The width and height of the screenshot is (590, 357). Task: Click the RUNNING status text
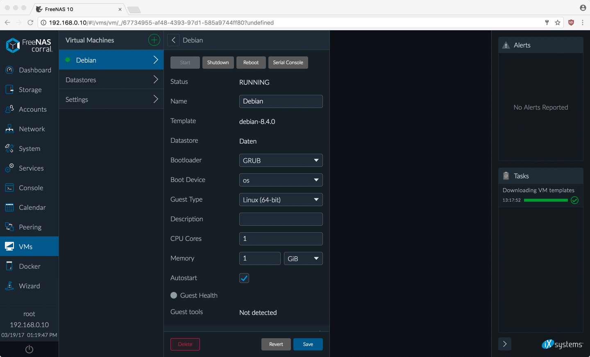click(254, 82)
